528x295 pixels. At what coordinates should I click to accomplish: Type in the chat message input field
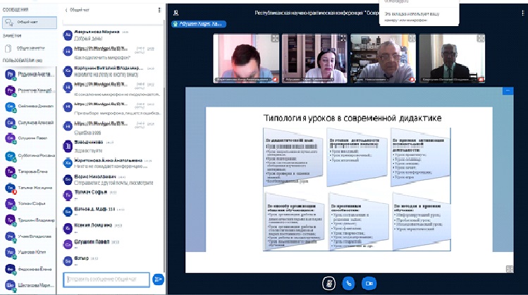(x=107, y=279)
